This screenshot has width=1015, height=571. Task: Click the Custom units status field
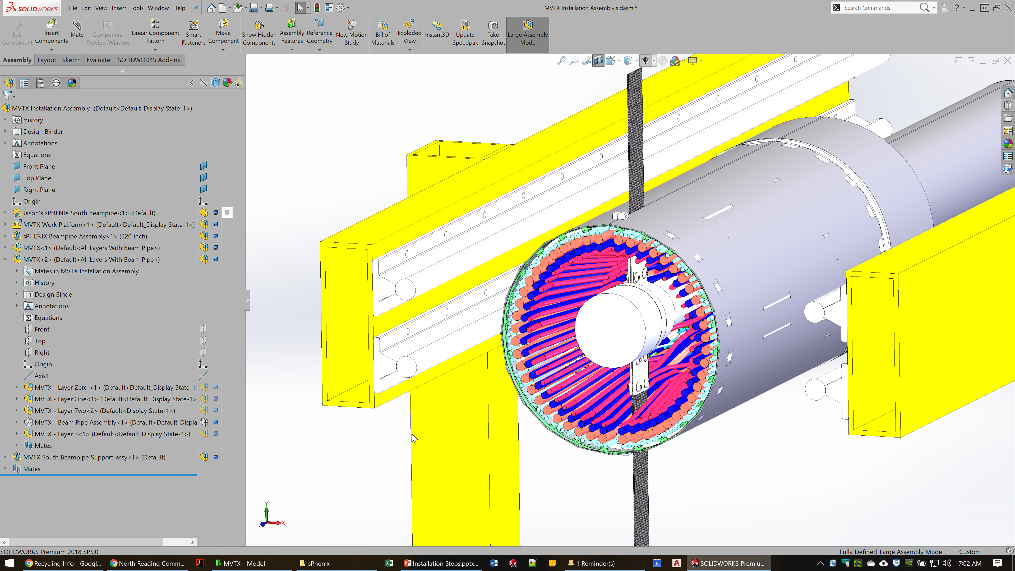pos(970,552)
